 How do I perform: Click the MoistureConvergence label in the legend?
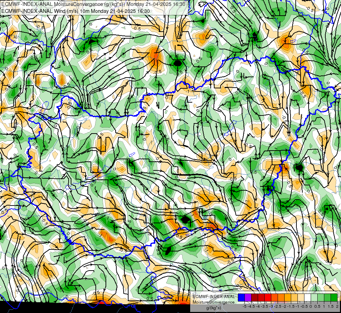[x=214, y=302]
